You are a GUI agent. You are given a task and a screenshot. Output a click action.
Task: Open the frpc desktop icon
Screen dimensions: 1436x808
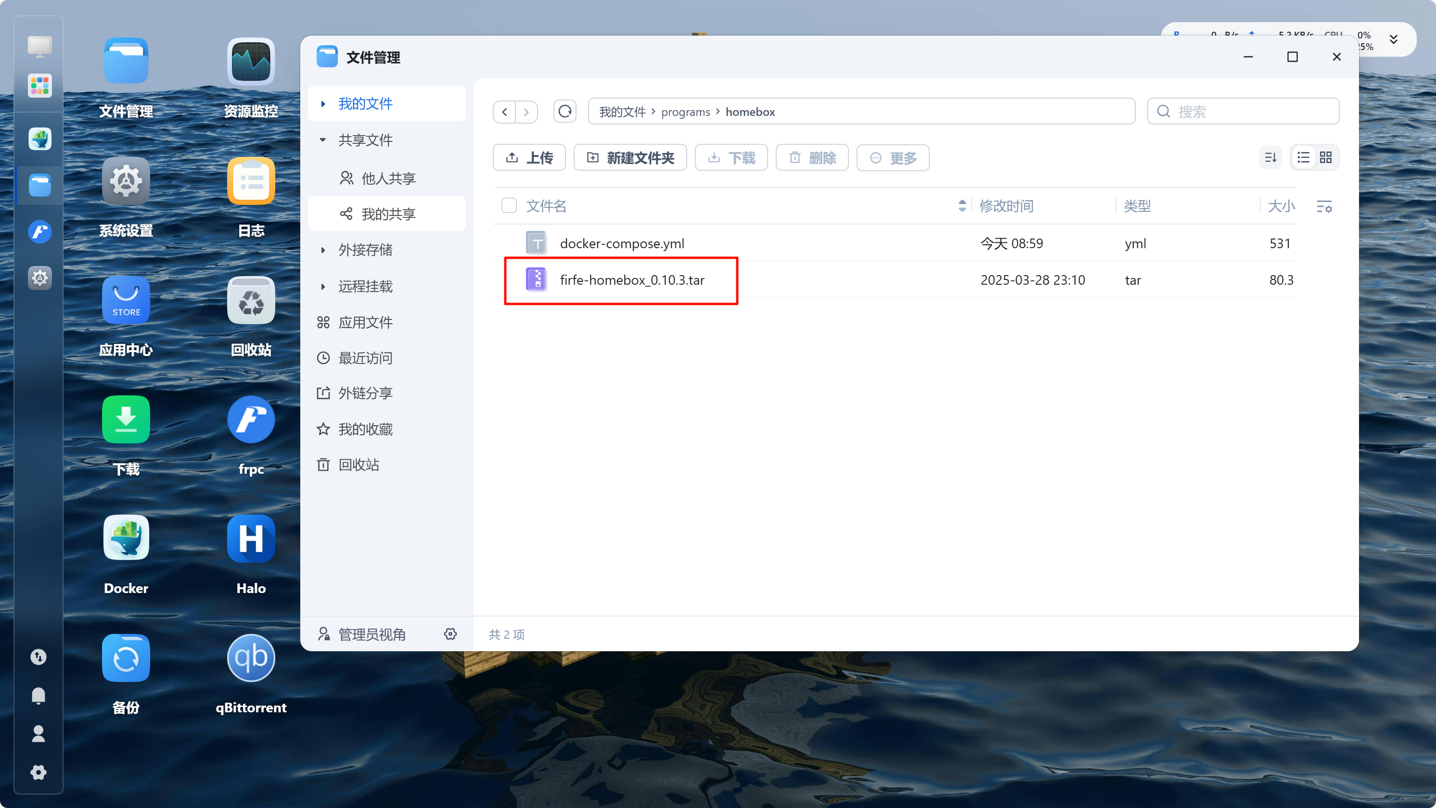pos(251,419)
